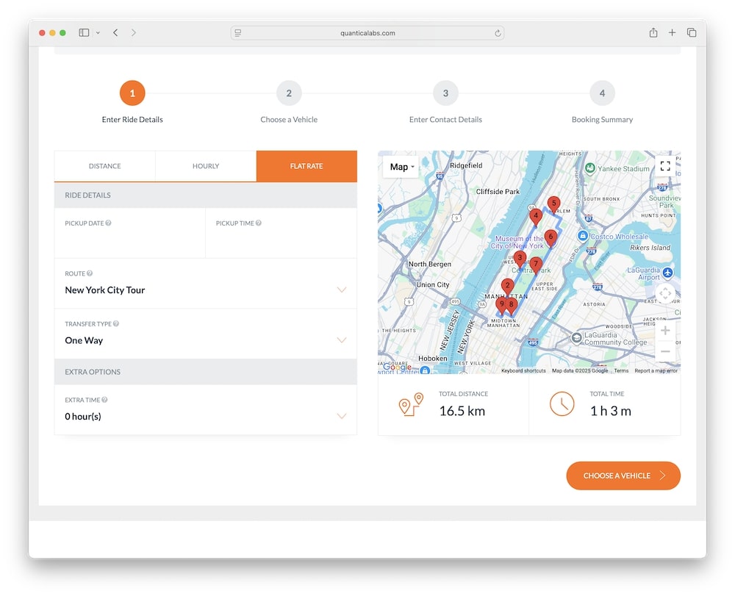This screenshot has height=596, width=735.
Task: Click the Pickup Date field
Action: coord(130,233)
